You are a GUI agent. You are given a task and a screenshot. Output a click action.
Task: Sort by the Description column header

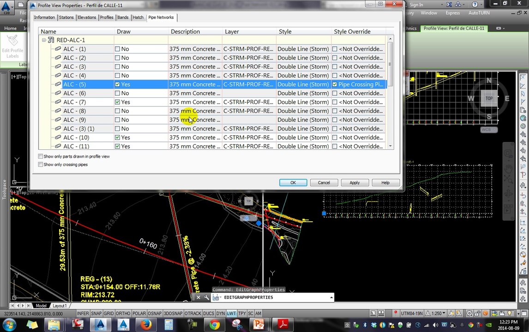tap(195, 31)
